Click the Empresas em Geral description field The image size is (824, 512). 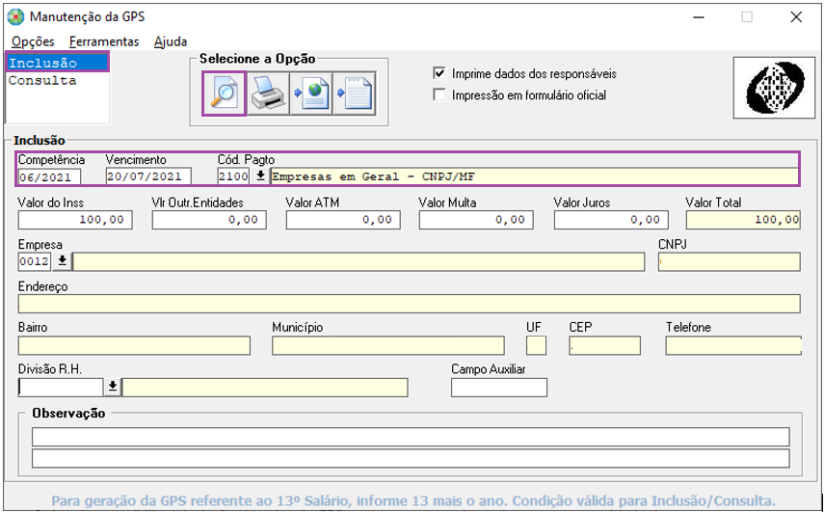tap(535, 176)
